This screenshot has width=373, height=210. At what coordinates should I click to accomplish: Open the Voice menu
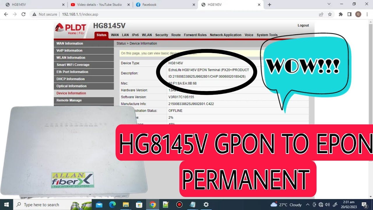249,35
